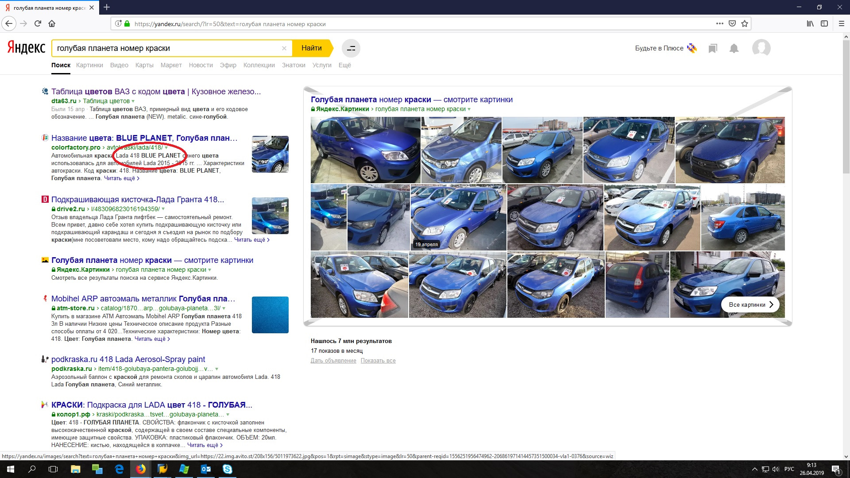Bookmark this page with the star icon

coord(745,23)
